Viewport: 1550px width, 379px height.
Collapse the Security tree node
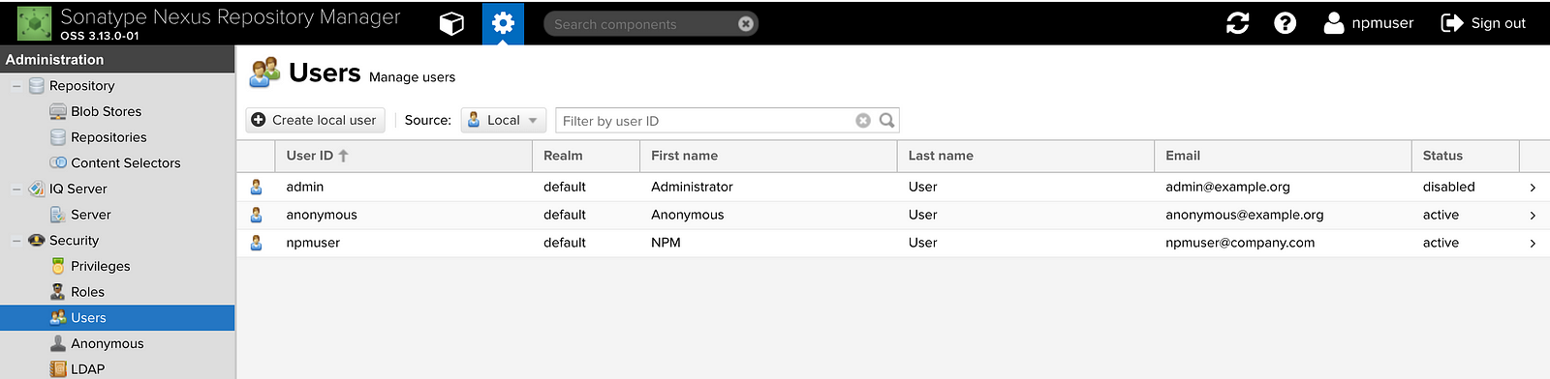point(16,241)
